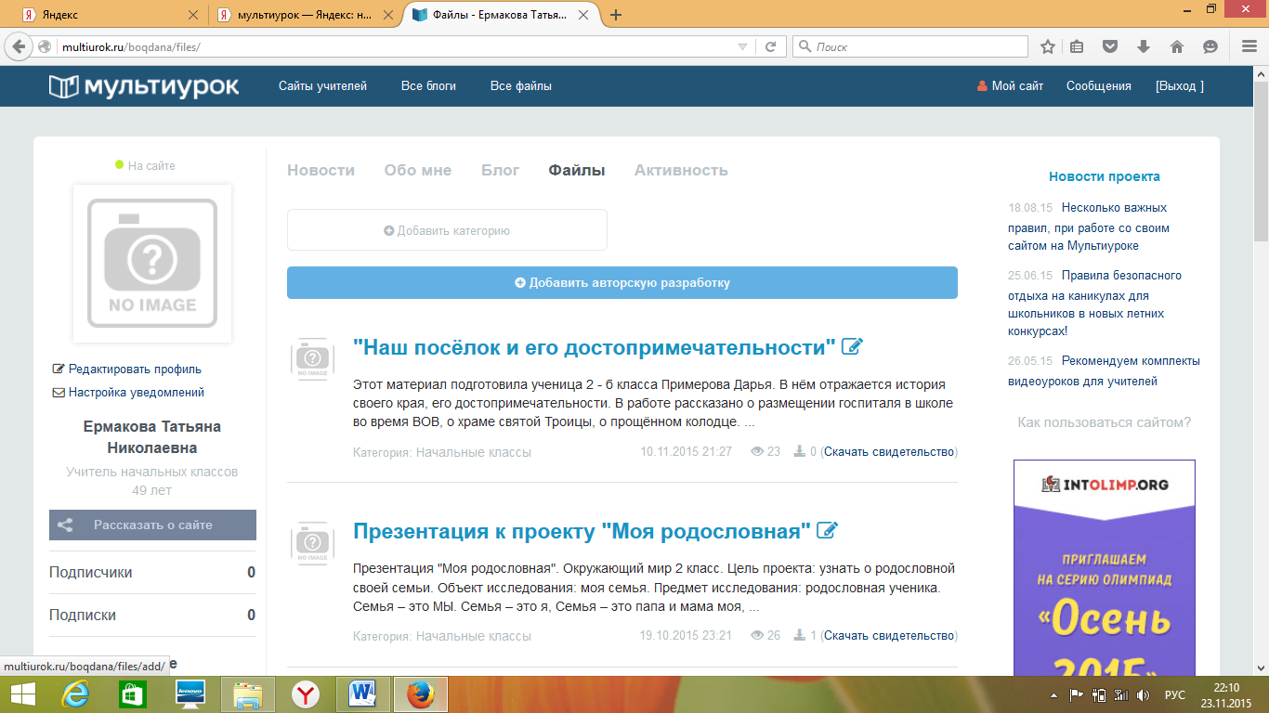Open news "Рекомендуем комплекты видеоуроков" link
The image size is (1269, 713).
1104,371
